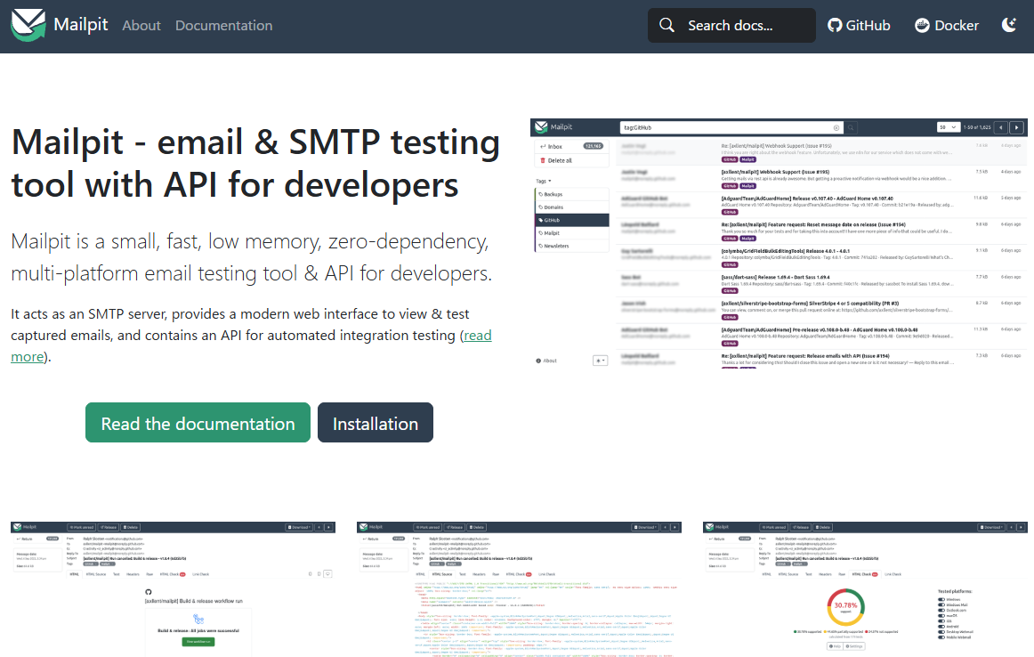This screenshot has width=1034, height=657.
Task: Open the HTML check score screenshot
Action: pos(865,589)
